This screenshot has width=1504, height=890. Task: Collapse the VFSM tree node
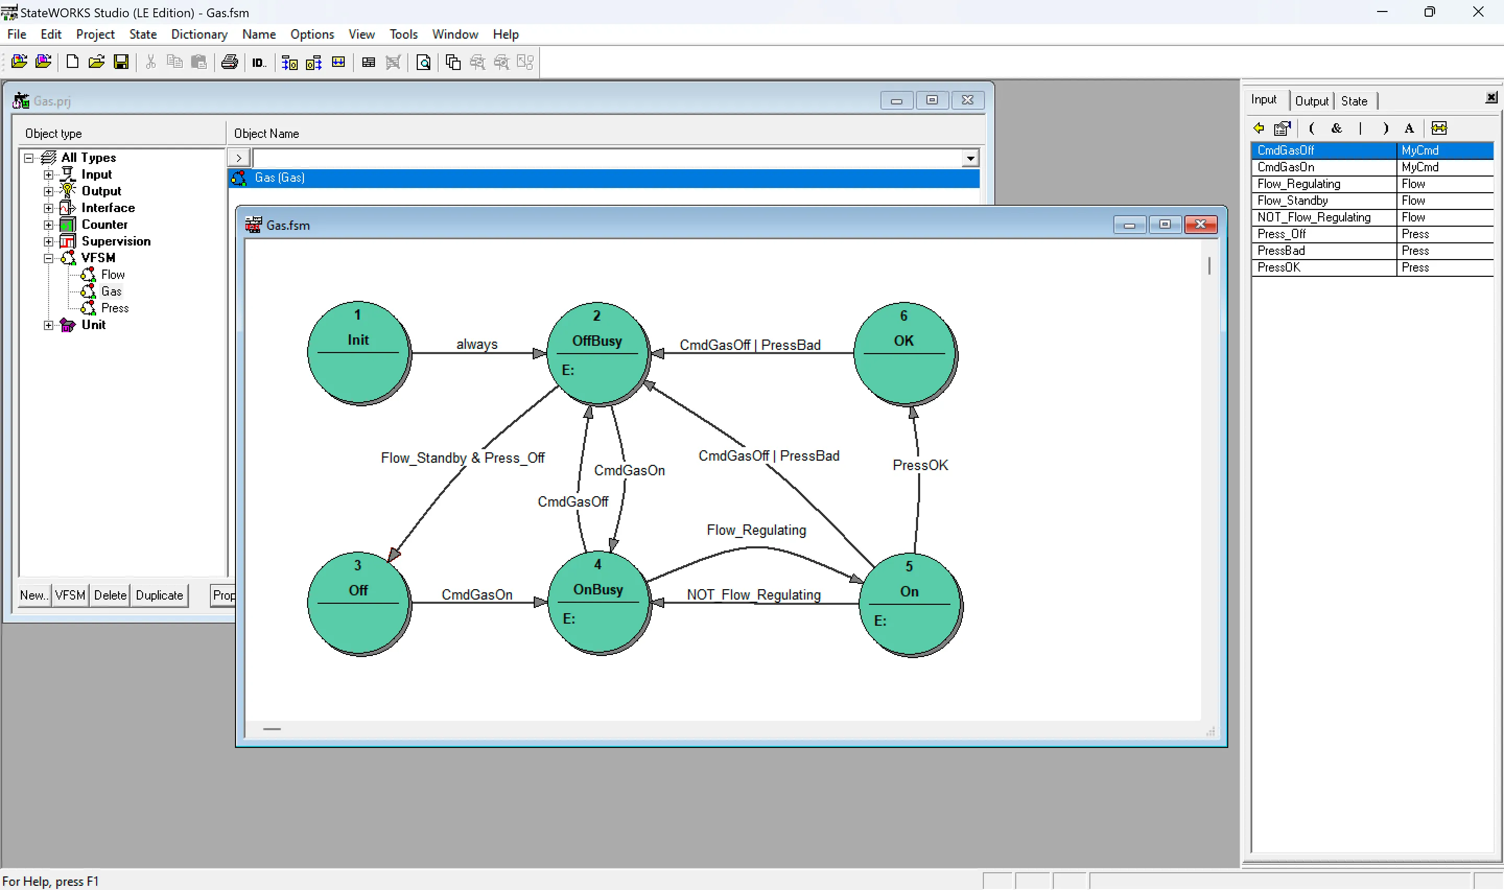pyautogui.click(x=49, y=258)
